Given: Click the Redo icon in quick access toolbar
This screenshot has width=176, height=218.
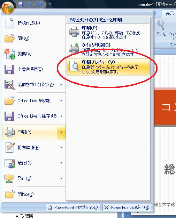Looking at the screenshot, I should (39, 5).
